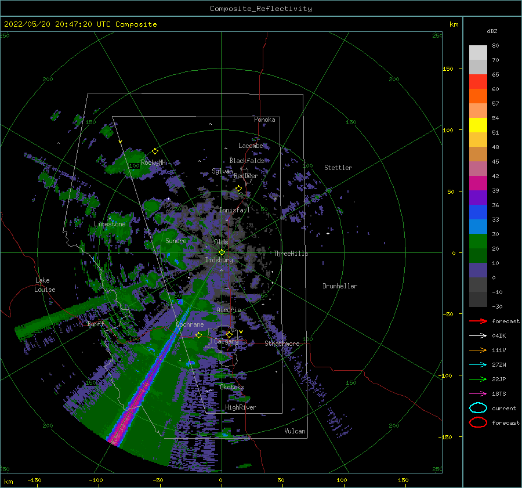Click the Strathmore city label
The image size is (522, 488).
[282, 344]
